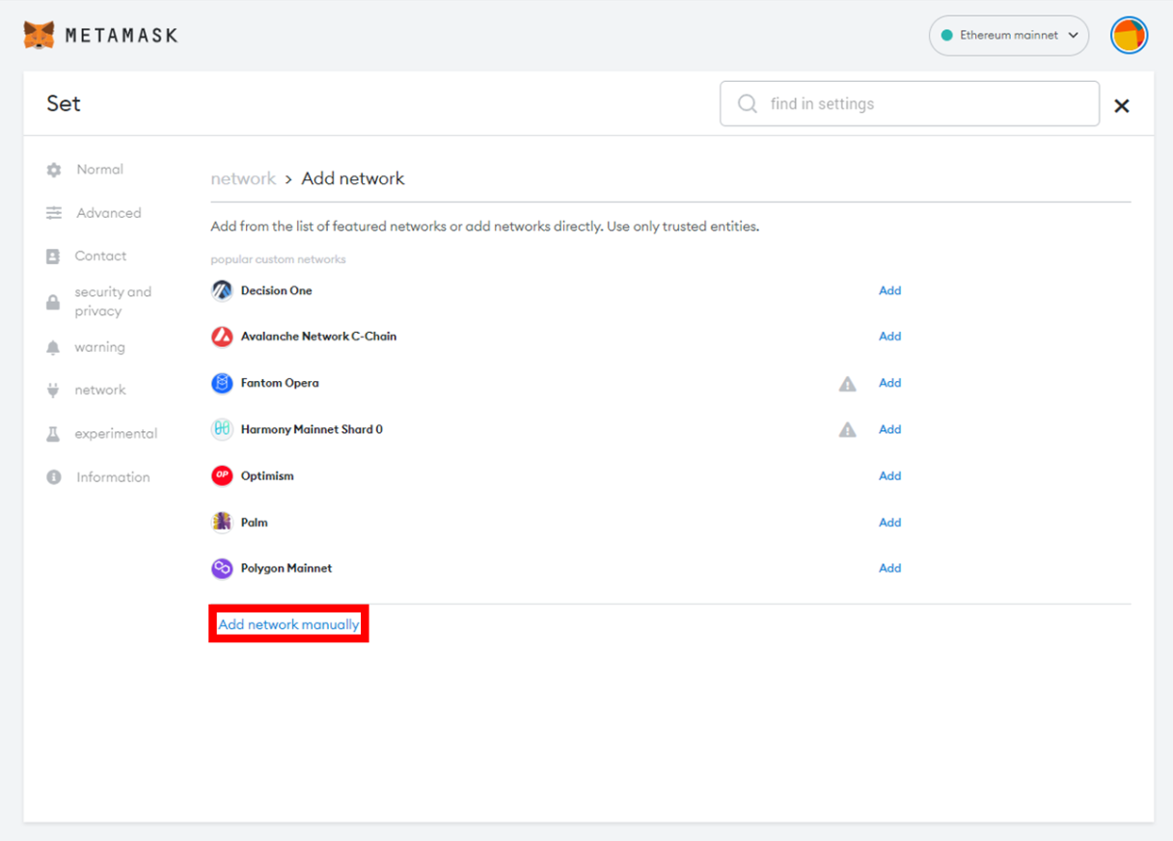This screenshot has height=841, width=1173.
Task: Open the experimental settings section
Action: 116,434
